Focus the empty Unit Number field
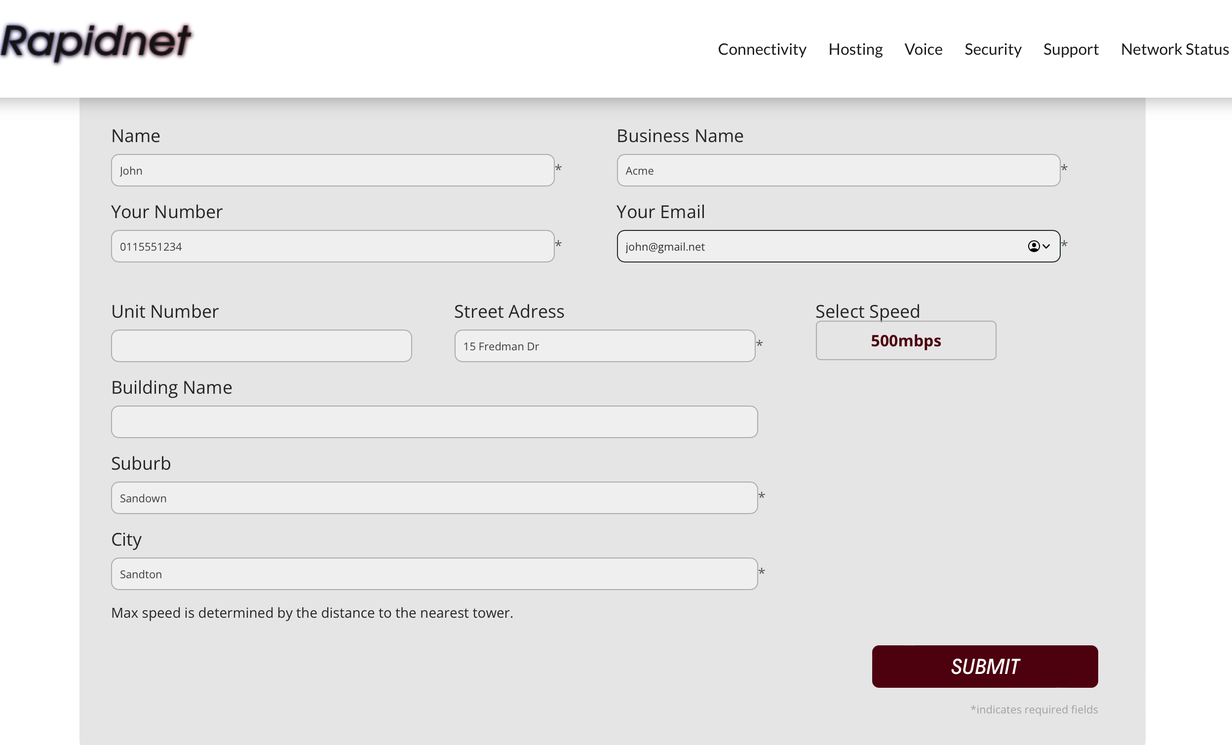 point(261,346)
